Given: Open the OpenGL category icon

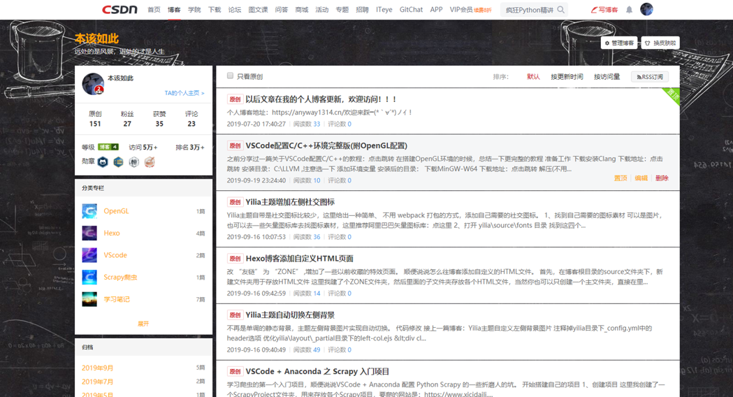Looking at the screenshot, I should pos(89,211).
